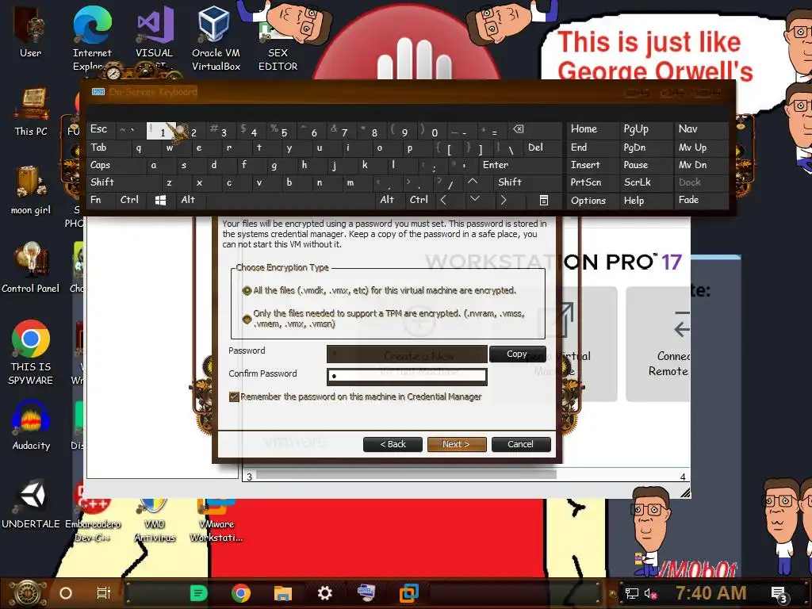The image size is (812, 609).
Task: Click the Copy button next to Password
Action: click(x=517, y=354)
